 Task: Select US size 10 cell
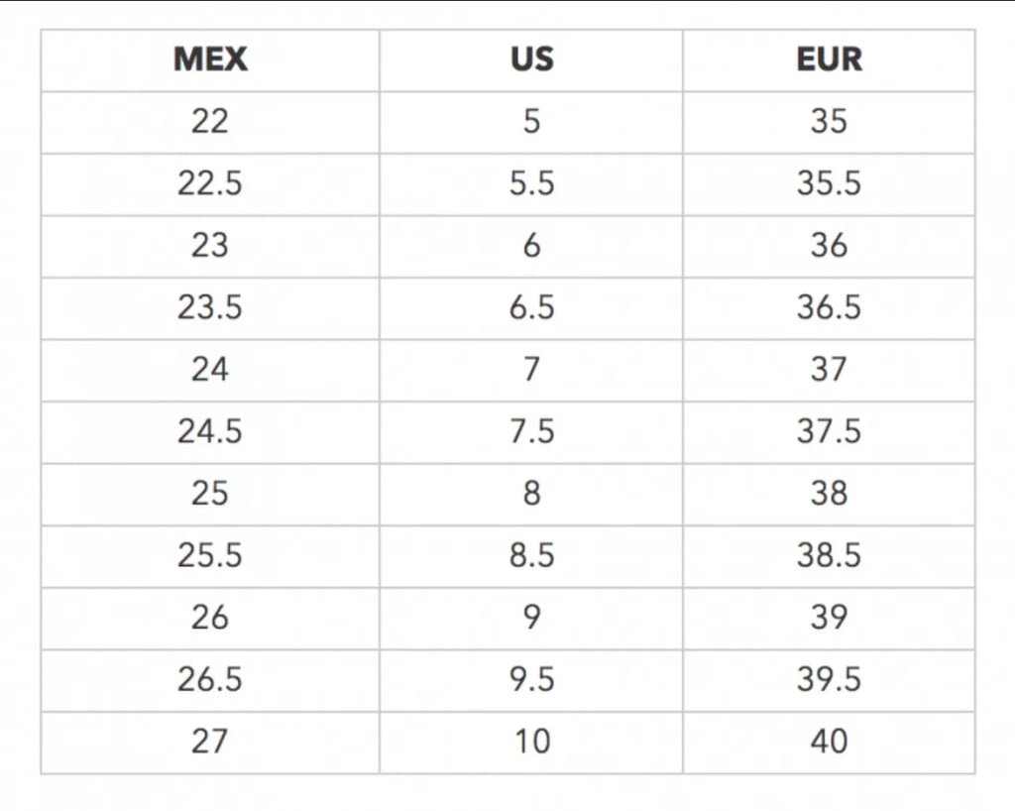tap(531, 743)
